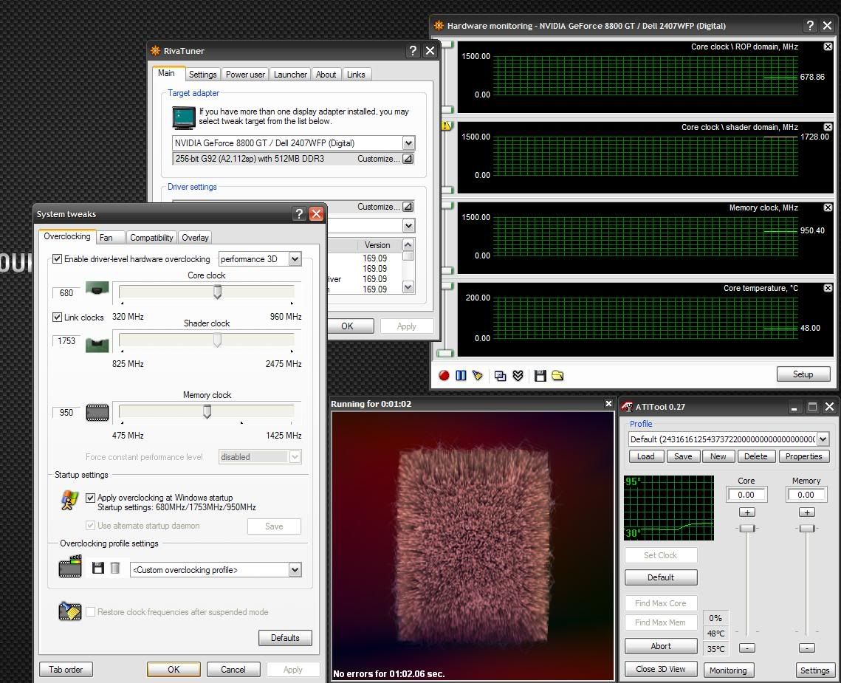Click the Setup button in hardware monitoring
Screen dimensions: 841x683
click(x=803, y=374)
